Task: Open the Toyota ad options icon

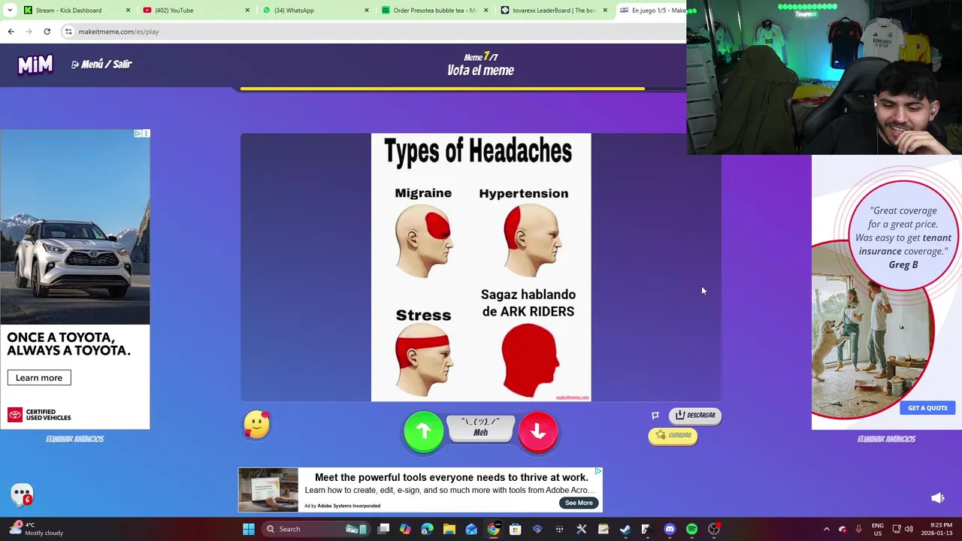Action: click(146, 133)
